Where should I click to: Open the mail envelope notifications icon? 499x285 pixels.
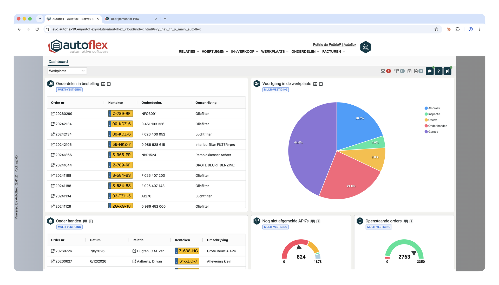383,71
